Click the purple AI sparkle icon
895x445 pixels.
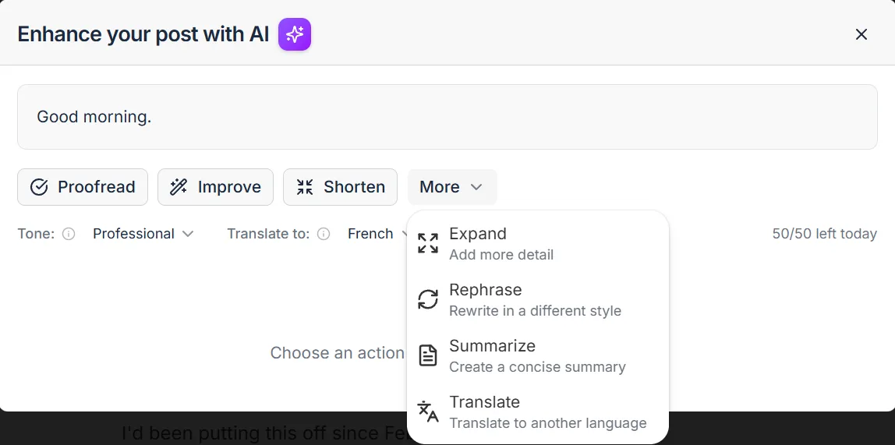click(295, 34)
